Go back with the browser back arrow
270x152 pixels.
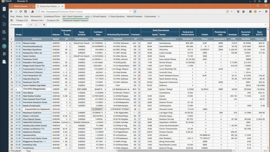[x=11, y=12]
